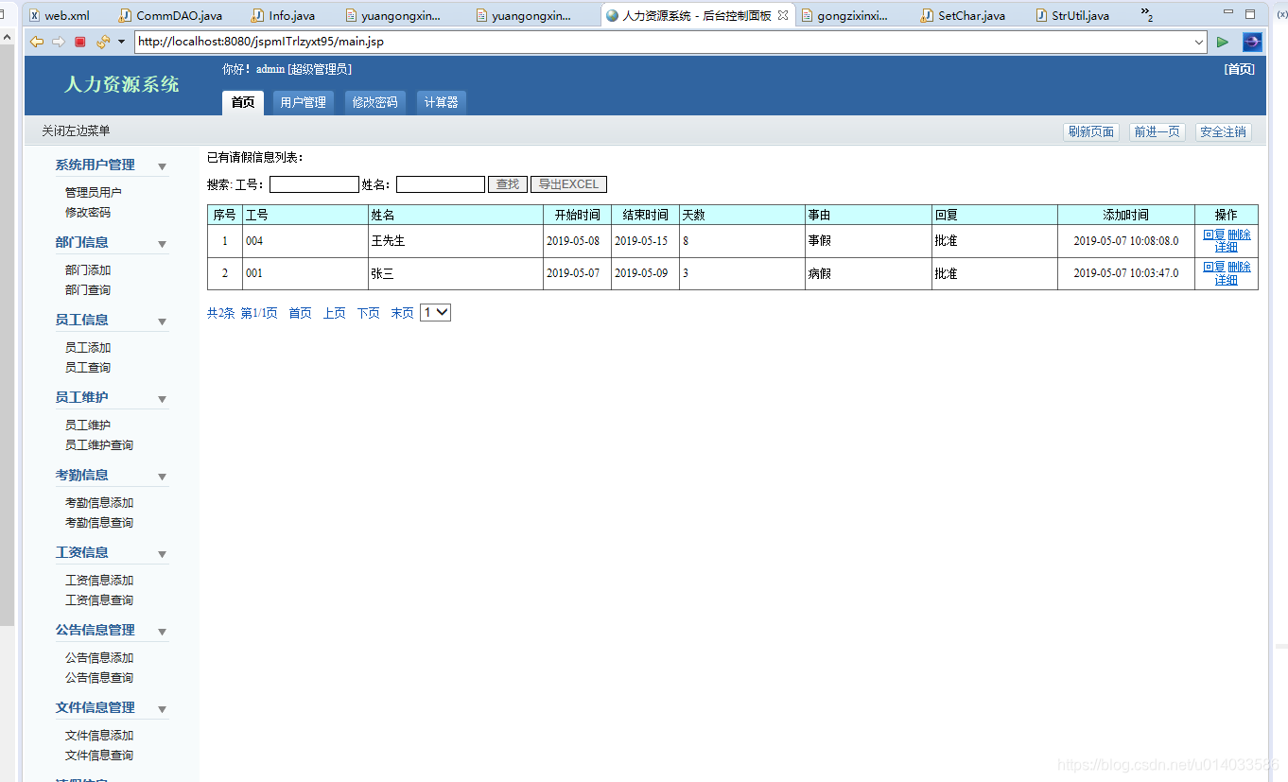Go to 末页 in pagination

(x=402, y=313)
